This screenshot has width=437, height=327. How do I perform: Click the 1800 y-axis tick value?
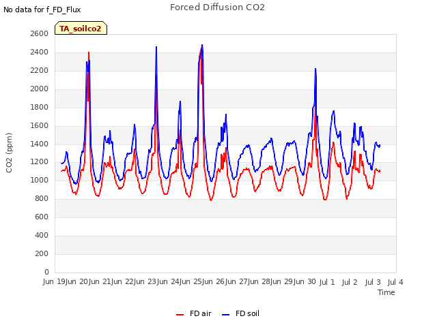click(x=40, y=107)
